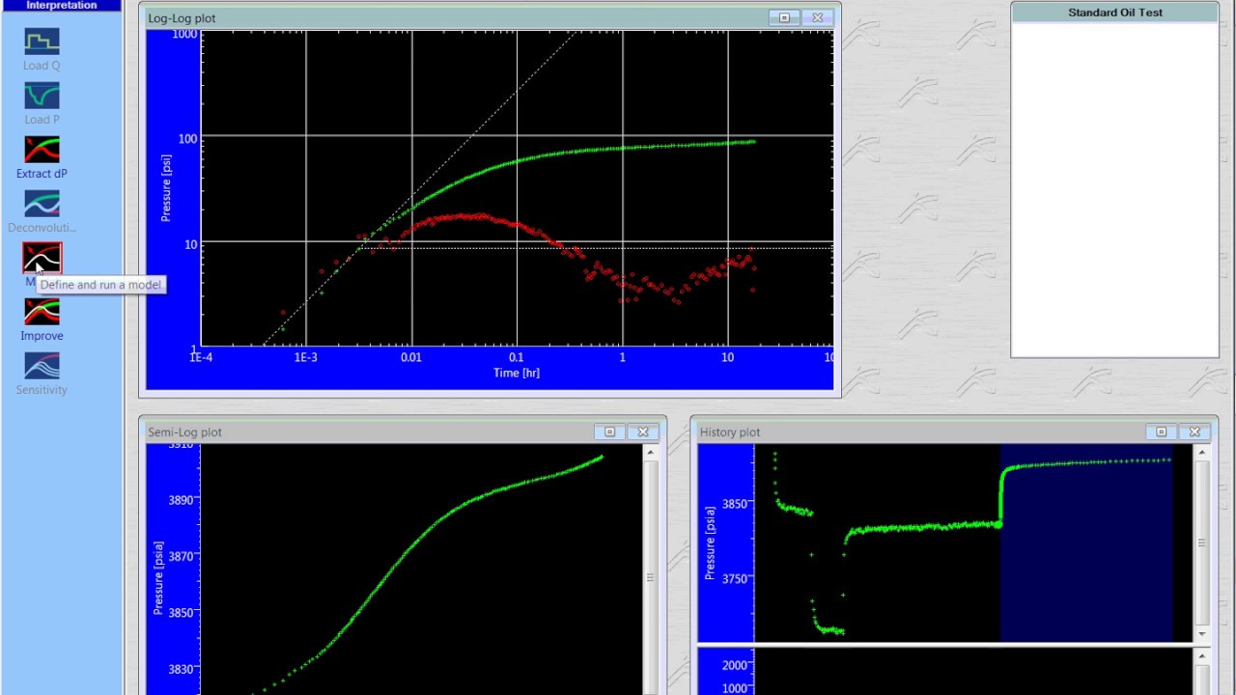Click the Load Q label
The width and height of the screenshot is (1236, 695).
tap(42, 66)
